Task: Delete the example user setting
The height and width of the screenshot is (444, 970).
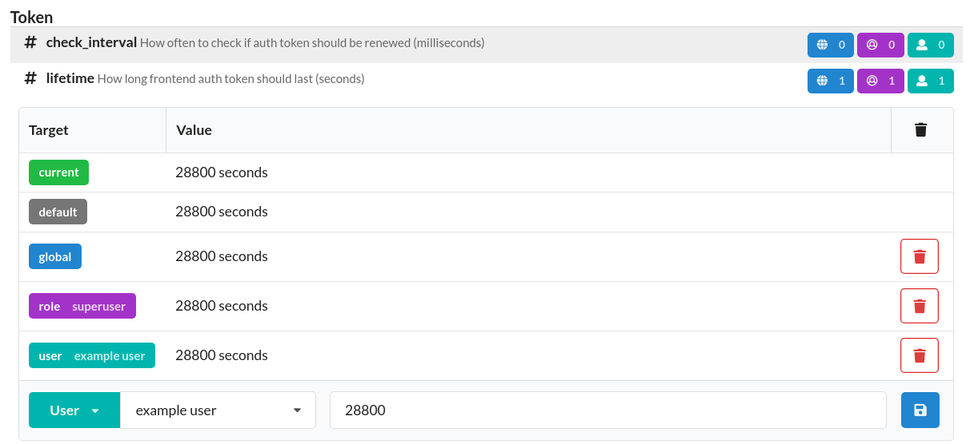Action: pyautogui.click(x=919, y=355)
